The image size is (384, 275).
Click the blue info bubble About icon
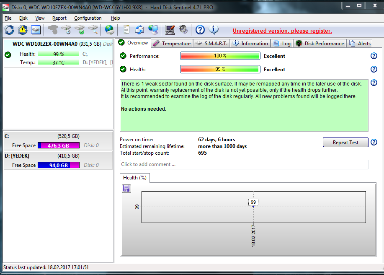214,30
